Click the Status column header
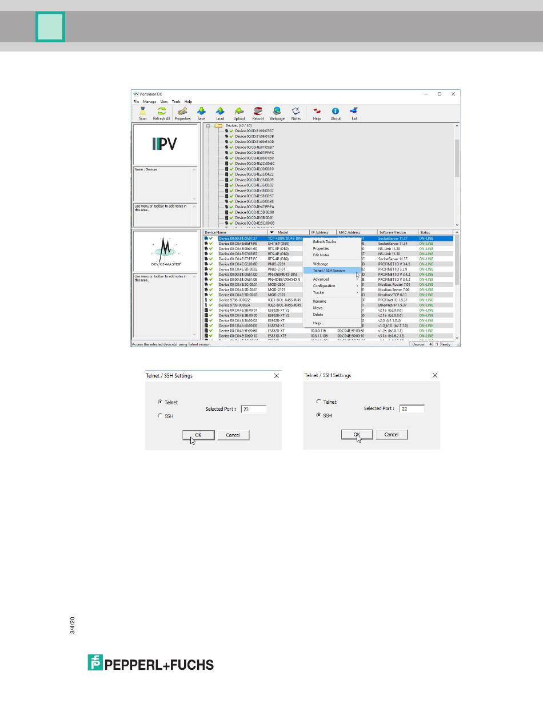Image resolution: width=543 pixels, height=703 pixels. click(x=436, y=233)
